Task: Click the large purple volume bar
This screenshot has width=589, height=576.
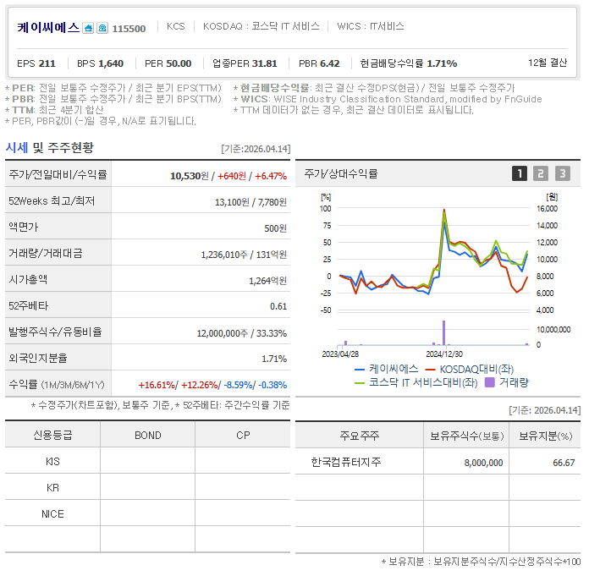Action: click(x=444, y=332)
